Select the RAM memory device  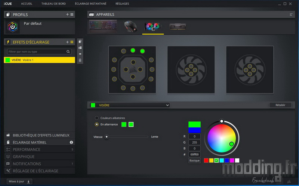coord(178,26)
